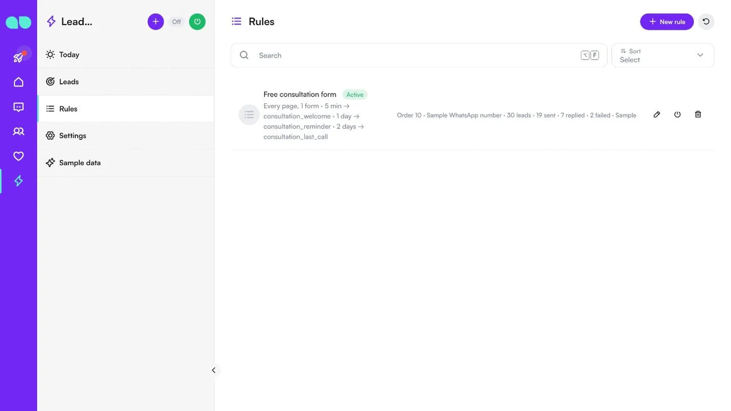Go to the home icon in the sidebar
This screenshot has width=731, height=411.
[x=19, y=82]
